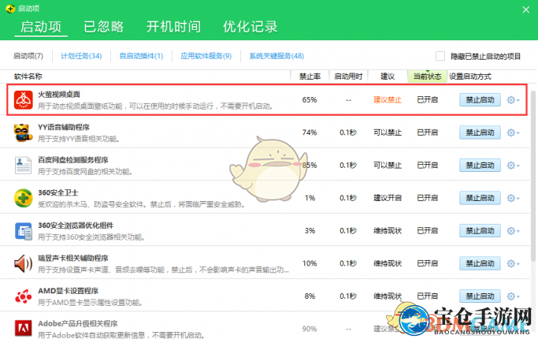Click the AMD显卡设置程序 red icon
Image resolution: width=538 pixels, height=339 pixels.
coord(24,296)
